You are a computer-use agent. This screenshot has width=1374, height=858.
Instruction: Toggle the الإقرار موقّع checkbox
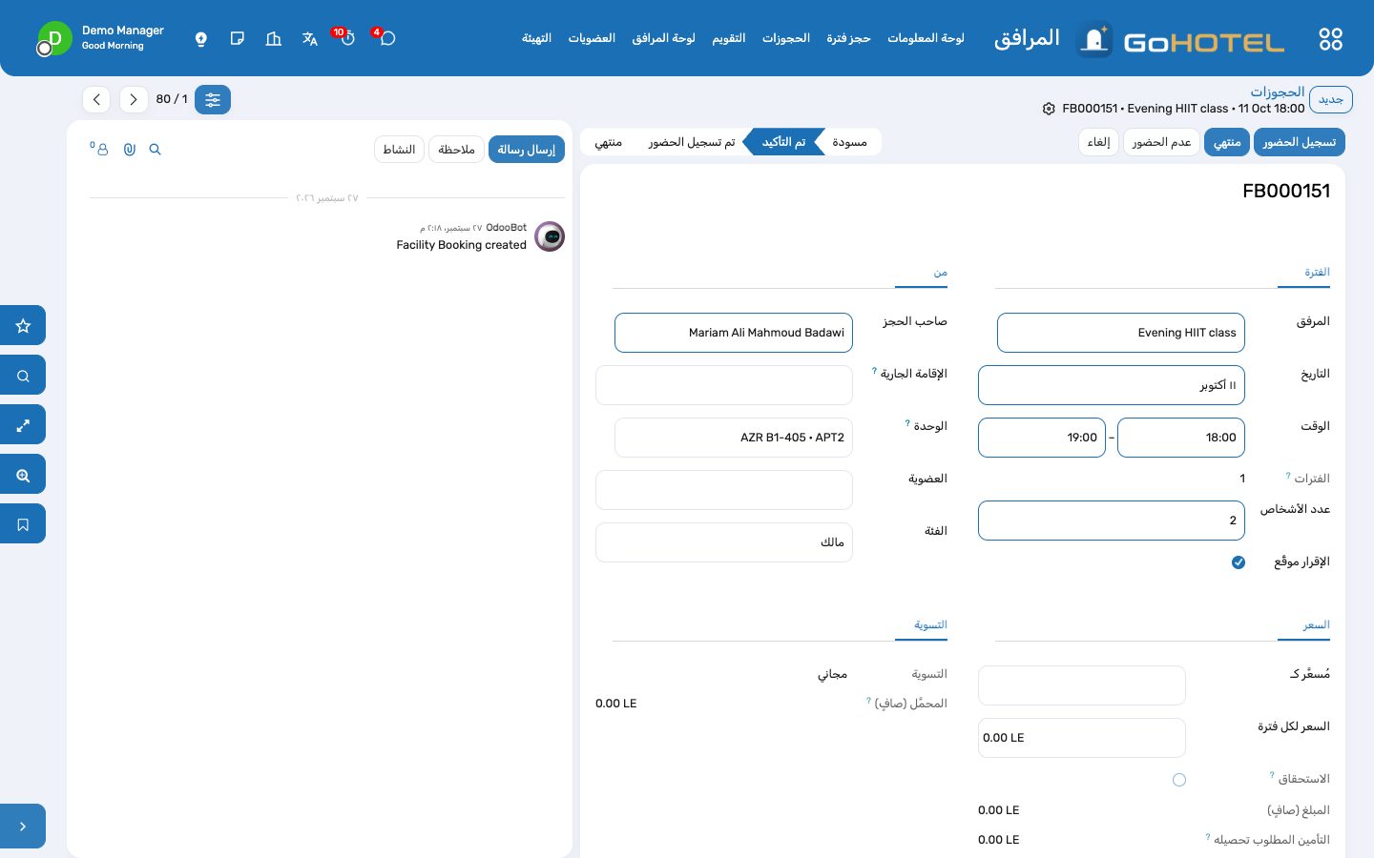coord(1239,562)
